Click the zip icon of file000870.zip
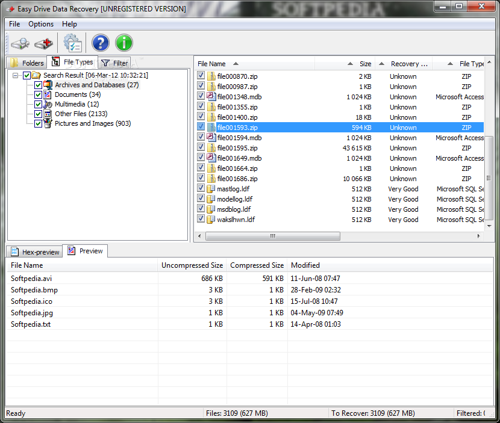 pos(211,76)
